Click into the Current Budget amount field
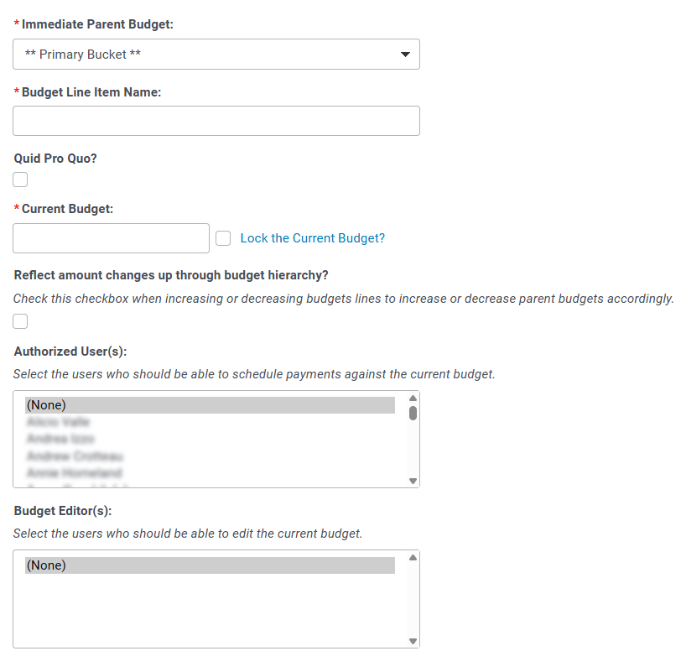This screenshot has width=681, height=651. [112, 238]
